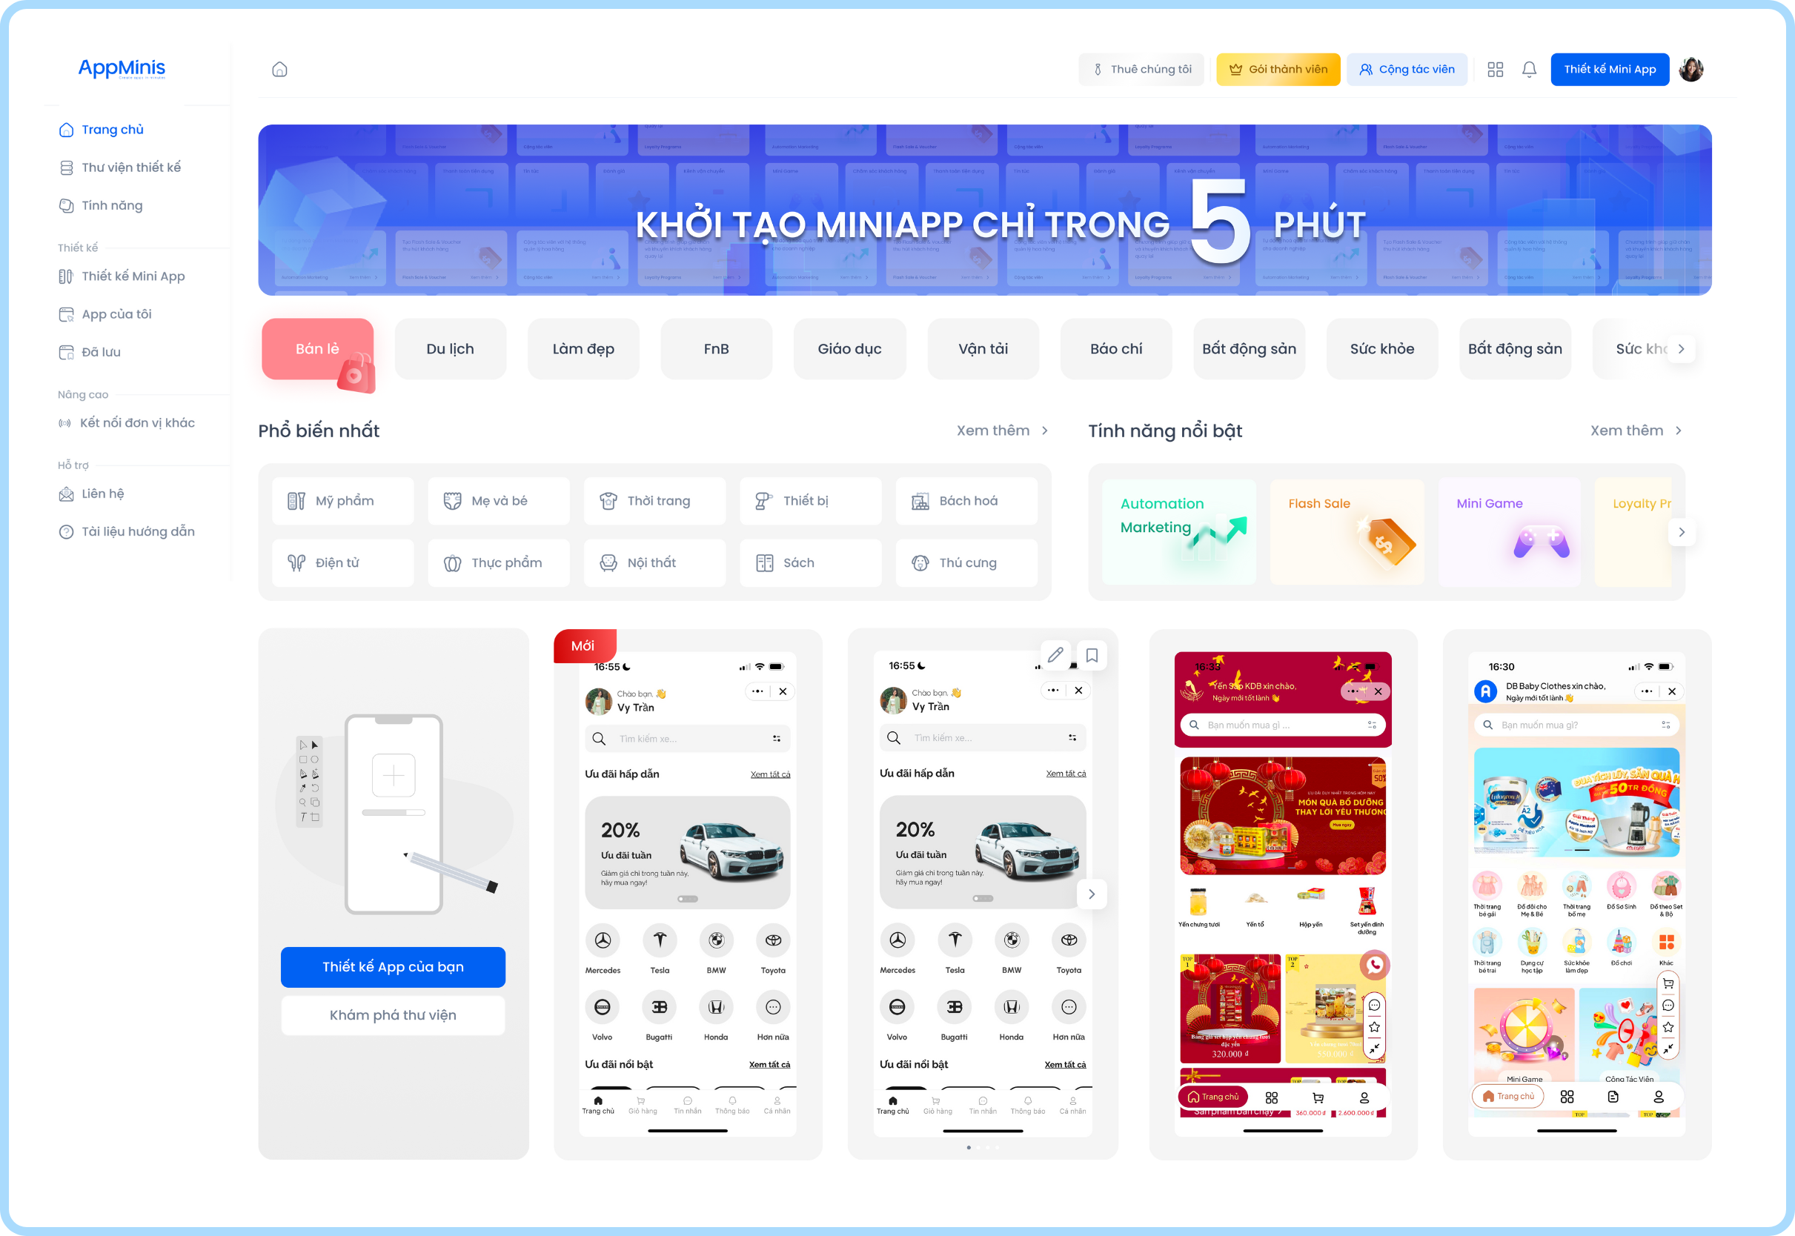
Task: Bookmark the car app template
Action: (1092, 655)
